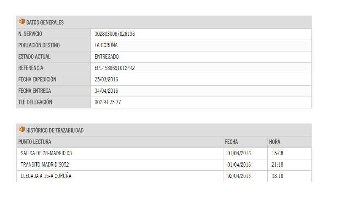
Task: Select the SALIDA DE 28-MADRID 03 row
Action: pyautogui.click(x=164, y=153)
